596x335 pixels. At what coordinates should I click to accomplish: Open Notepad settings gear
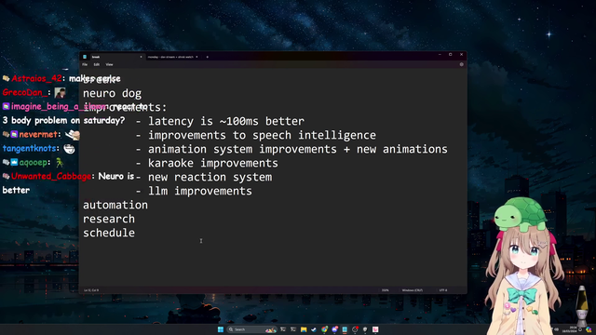pos(462,64)
